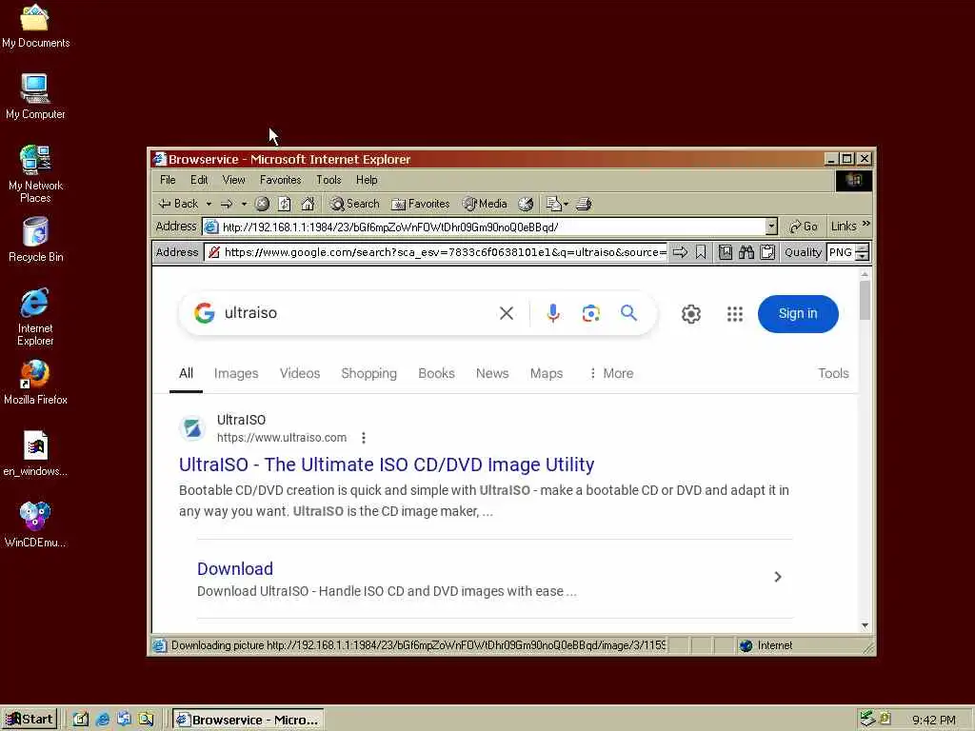
Task: Click the Google Lens camera icon
Action: [x=590, y=313]
